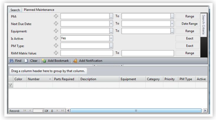
Task: Click the plus icon beside Equipment
Action: [56, 31]
